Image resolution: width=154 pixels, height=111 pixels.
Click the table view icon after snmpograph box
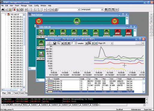click(x=106, y=10)
